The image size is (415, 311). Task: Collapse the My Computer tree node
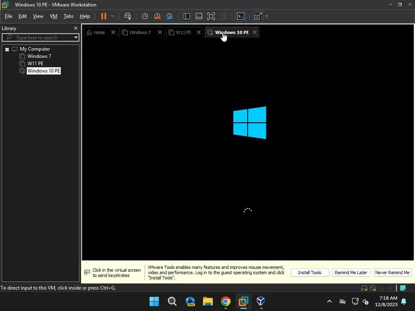7,49
